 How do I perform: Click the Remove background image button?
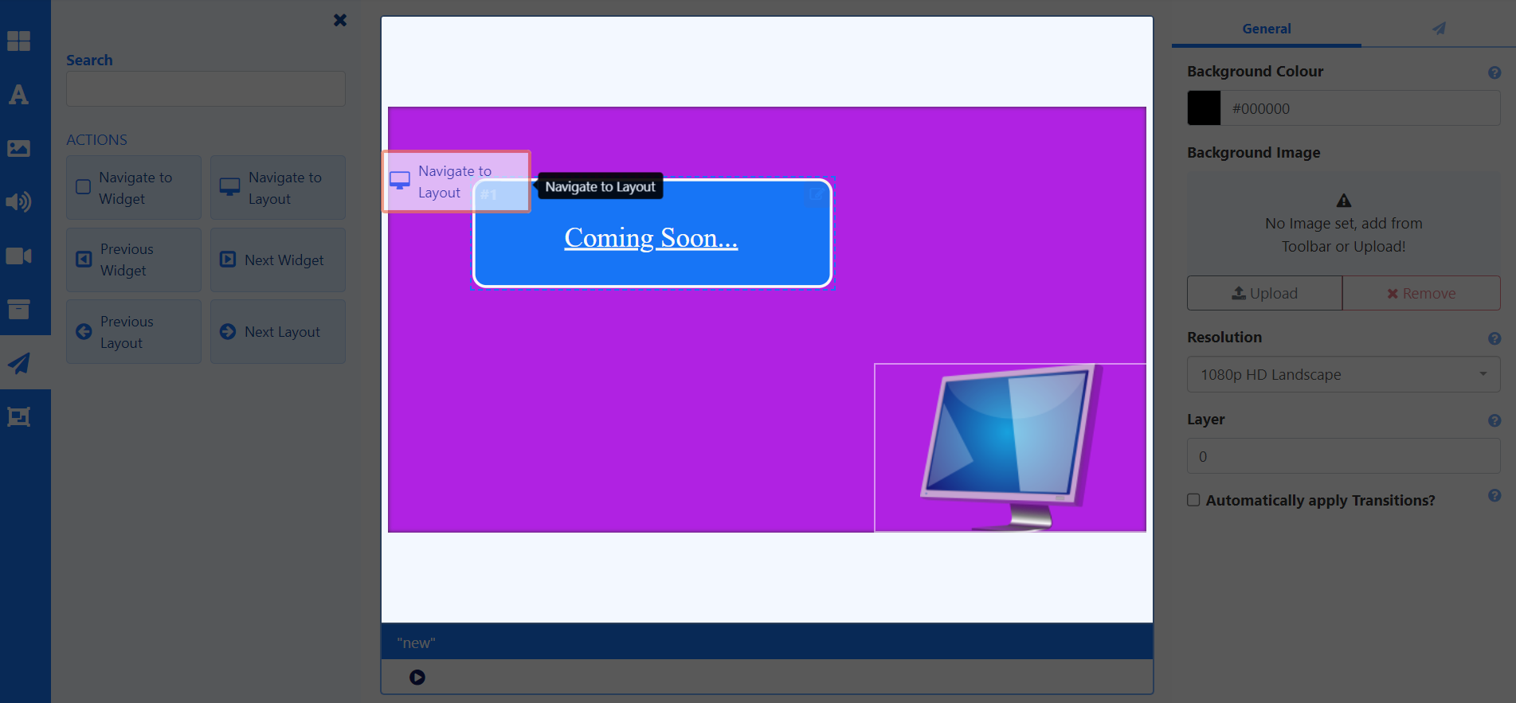pyautogui.click(x=1421, y=293)
